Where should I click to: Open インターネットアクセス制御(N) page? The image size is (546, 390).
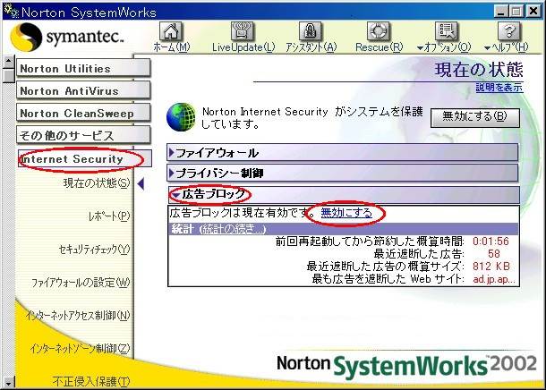78,315
